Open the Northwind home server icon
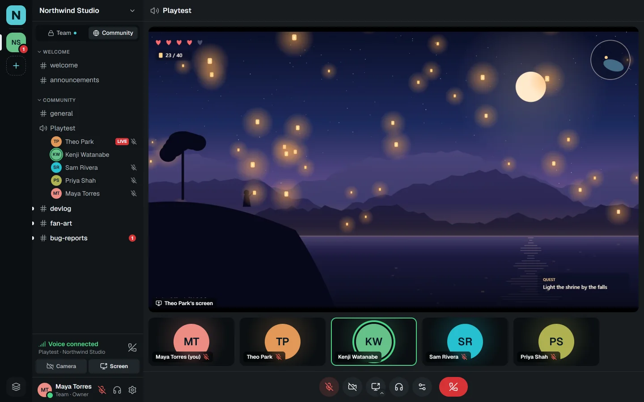Image resolution: width=644 pixels, height=402 pixels. 16,15
